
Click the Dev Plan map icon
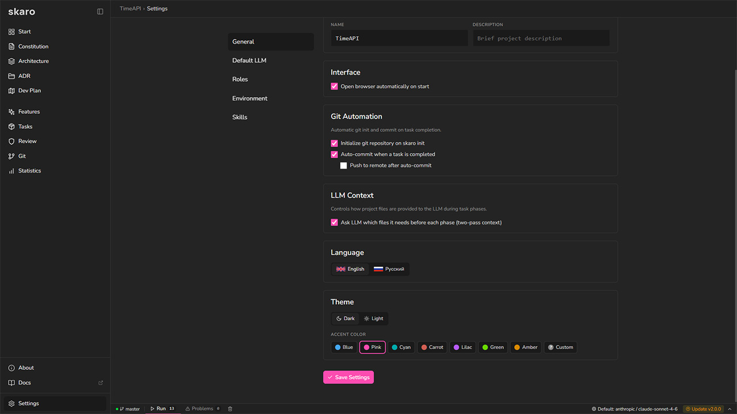[x=12, y=91]
